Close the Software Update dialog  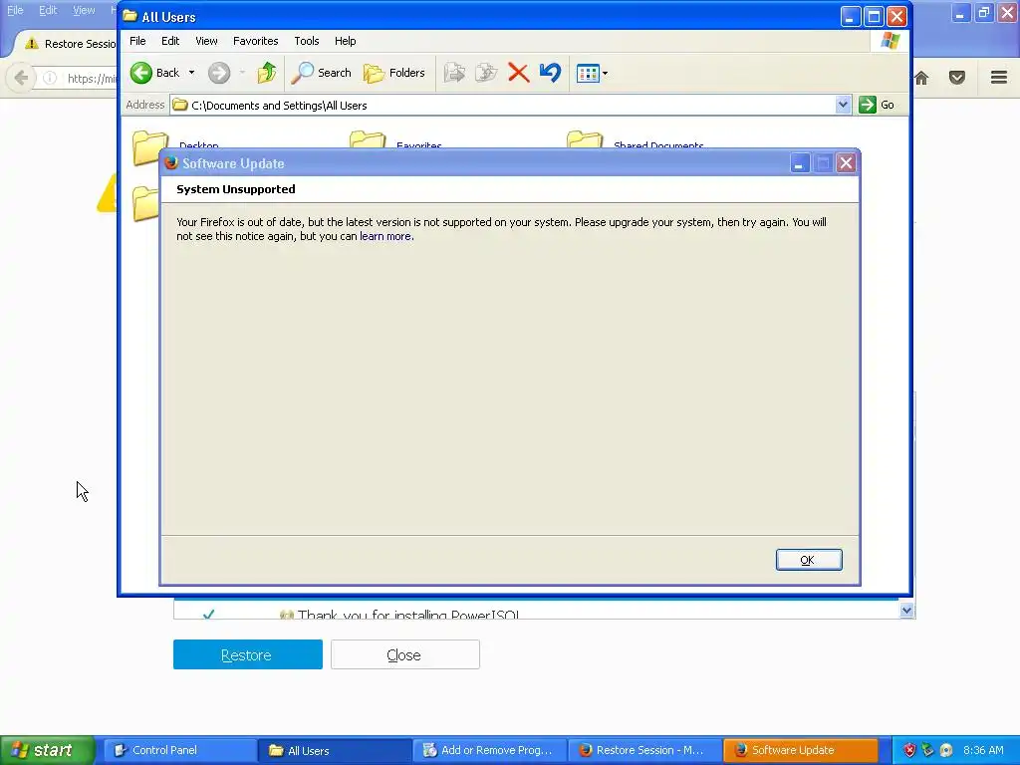[x=846, y=163]
